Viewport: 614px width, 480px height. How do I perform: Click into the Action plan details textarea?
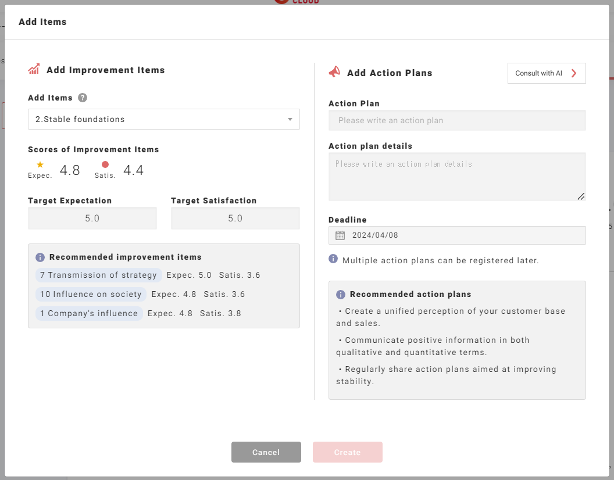click(x=456, y=177)
